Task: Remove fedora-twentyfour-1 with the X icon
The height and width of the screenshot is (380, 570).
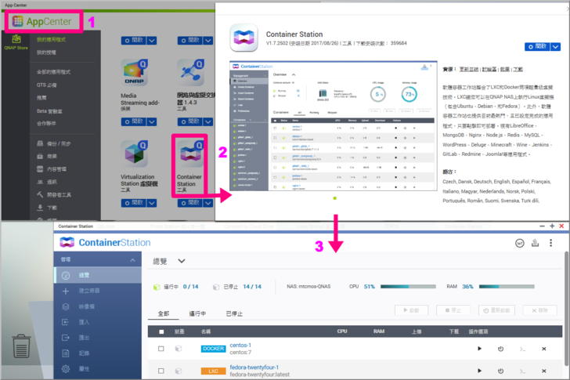Action: click(x=544, y=371)
